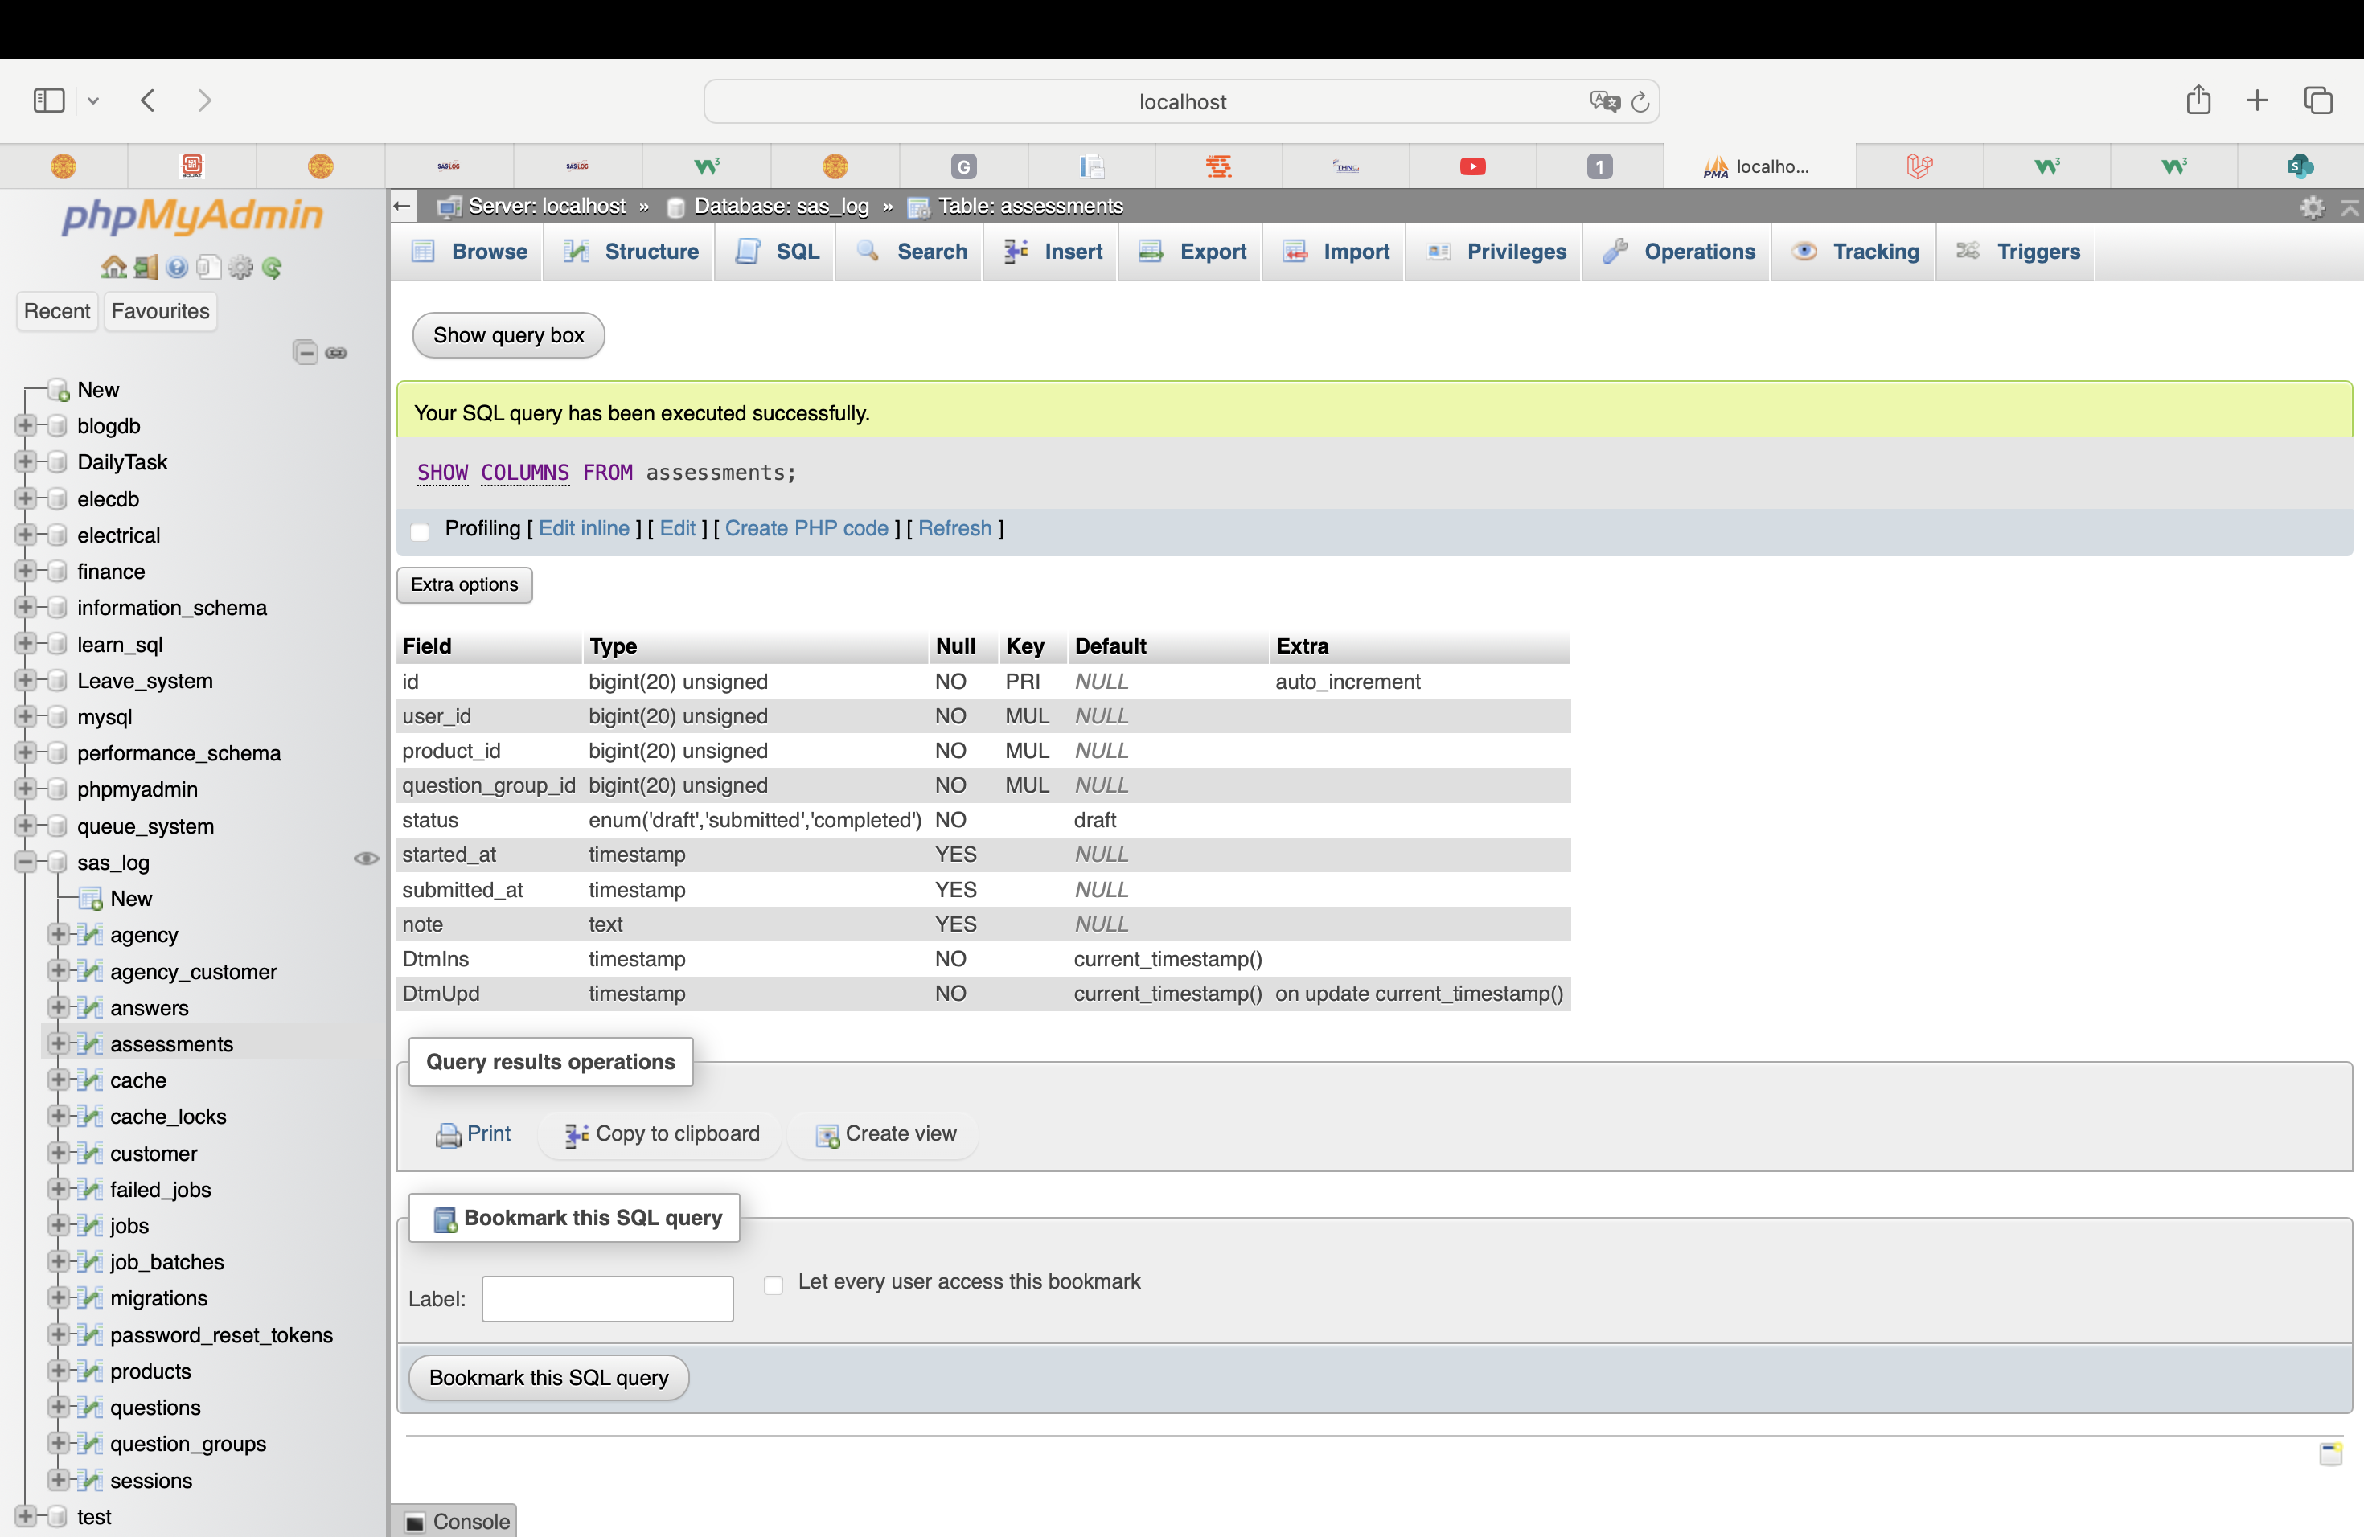Viewport: 2364px width, 1537px height.
Task: Expand the blogdb database tree node
Action: [x=26, y=426]
